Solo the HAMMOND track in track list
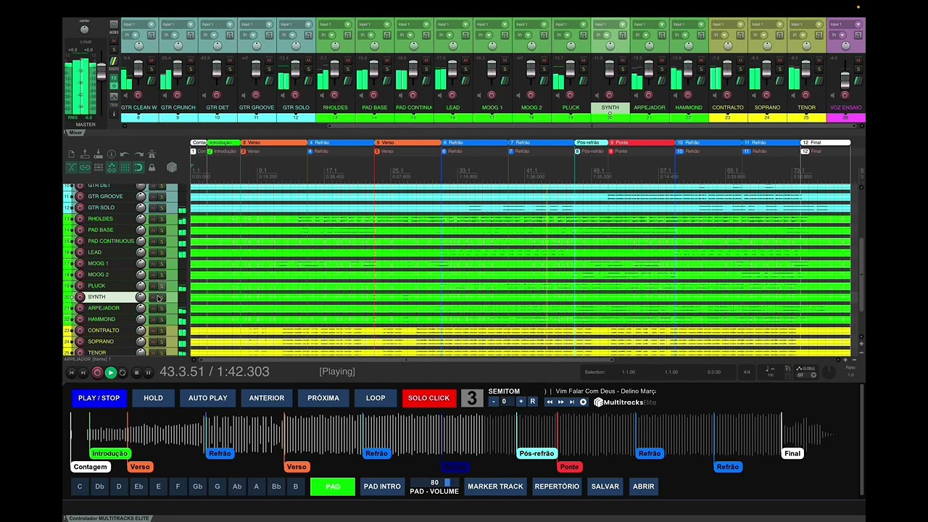Viewport: 928px width, 522px height. coord(162,319)
